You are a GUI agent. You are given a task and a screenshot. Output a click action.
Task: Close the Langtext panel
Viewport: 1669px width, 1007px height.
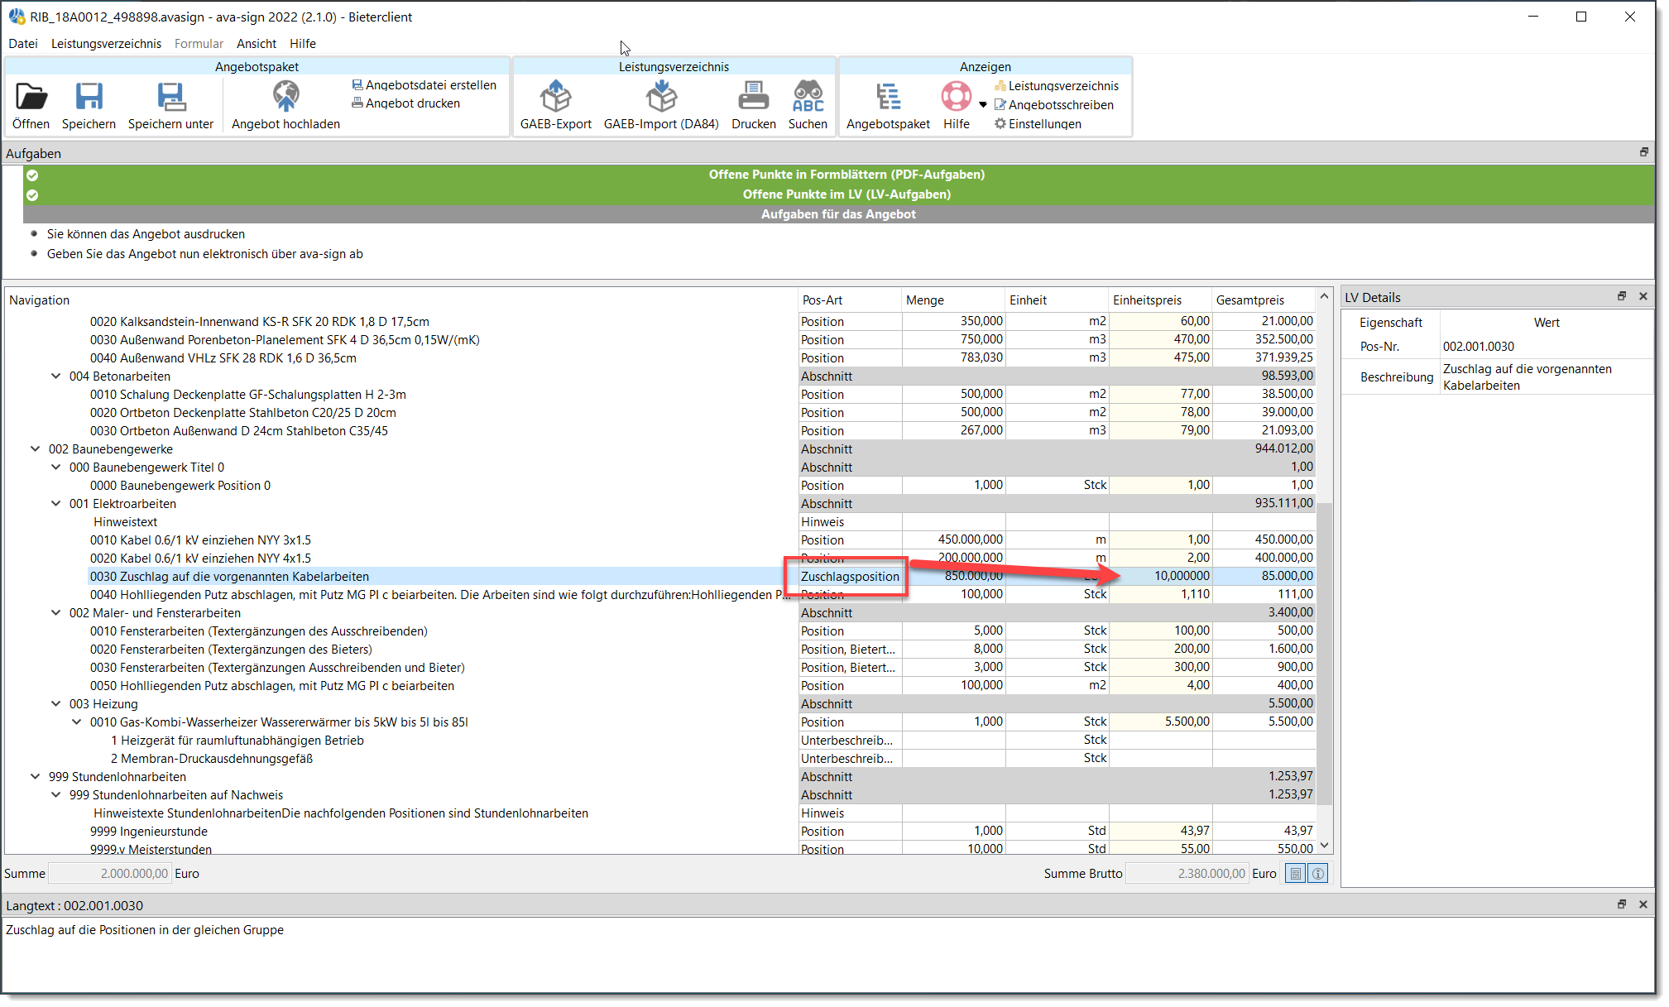click(1643, 904)
